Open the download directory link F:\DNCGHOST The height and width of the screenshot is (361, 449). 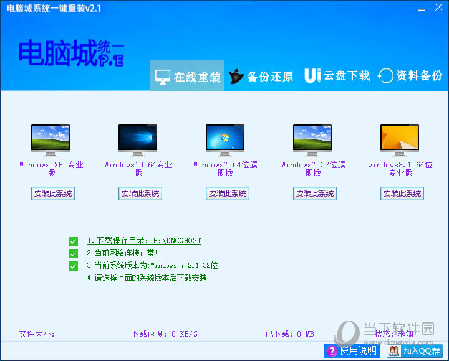coord(144,241)
